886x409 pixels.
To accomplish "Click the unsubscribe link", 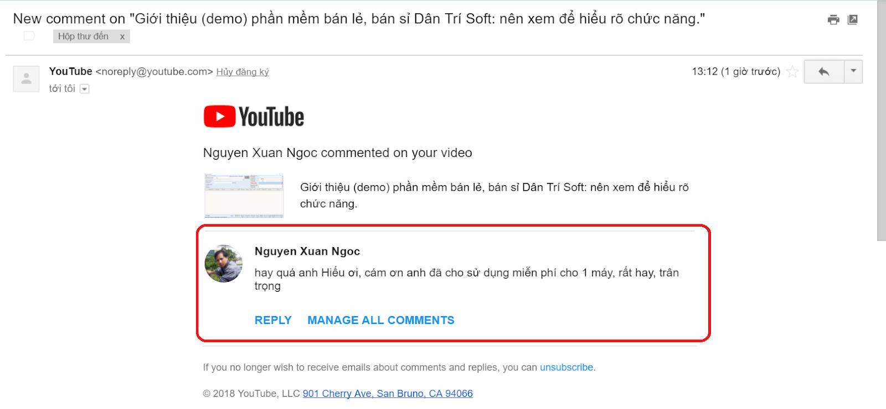I will pyautogui.click(x=566, y=368).
